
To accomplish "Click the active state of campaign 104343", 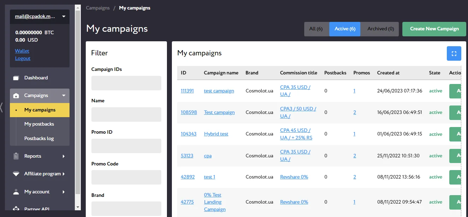I will click(436, 134).
